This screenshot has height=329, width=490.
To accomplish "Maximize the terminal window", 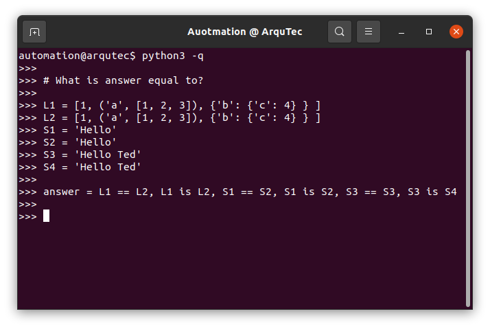I will pos(429,32).
